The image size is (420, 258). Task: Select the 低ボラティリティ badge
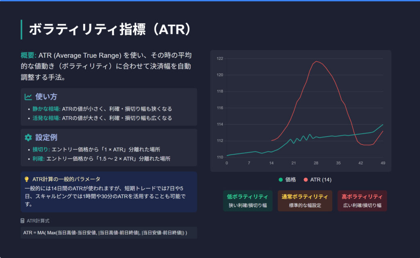point(247,201)
